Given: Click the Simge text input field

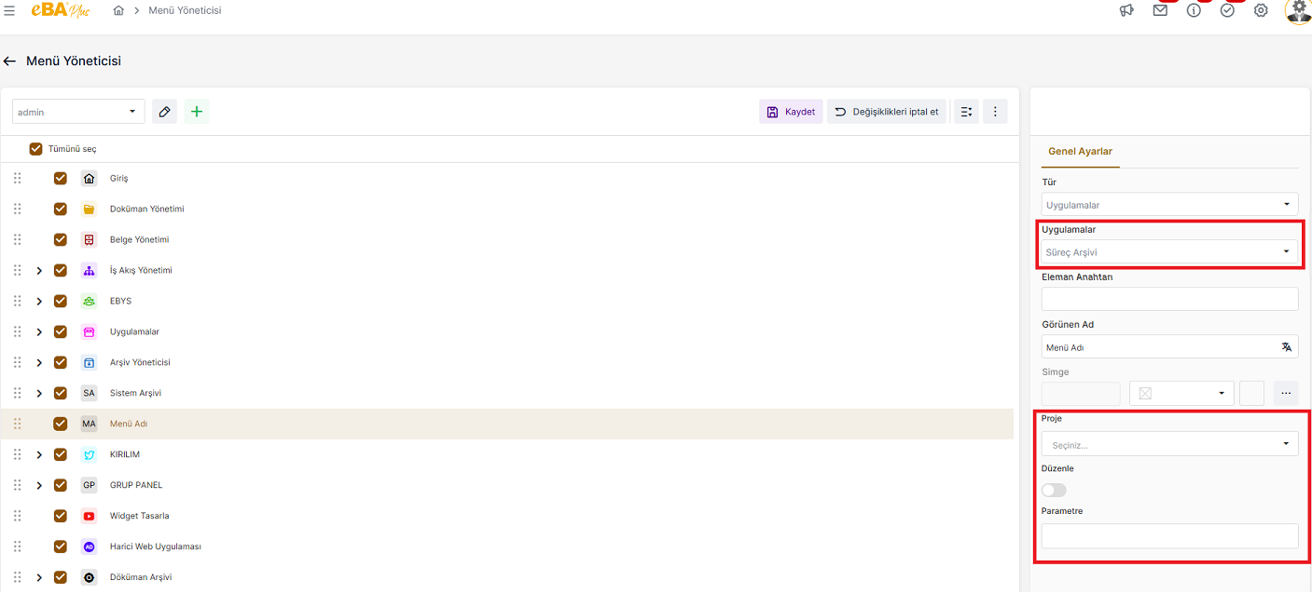Looking at the screenshot, I should pos(1081,393).
